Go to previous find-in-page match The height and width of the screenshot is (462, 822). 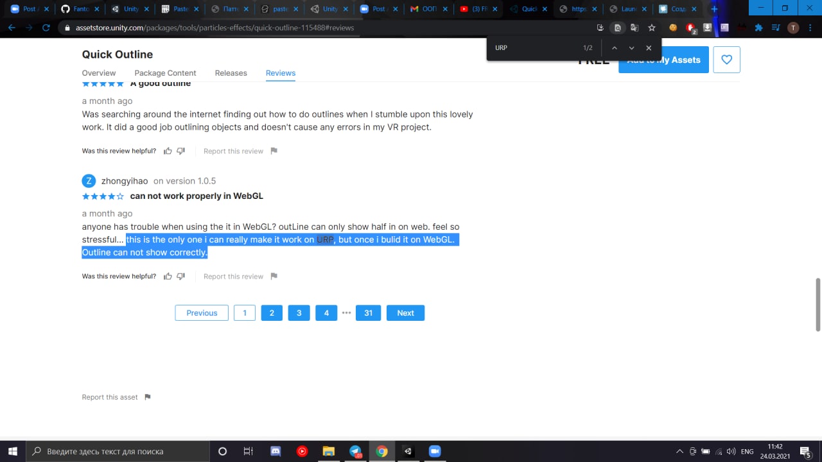(614, 48)
